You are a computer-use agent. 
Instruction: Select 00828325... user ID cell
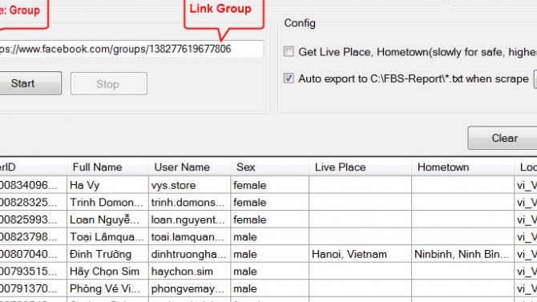[x=33, y=203]
